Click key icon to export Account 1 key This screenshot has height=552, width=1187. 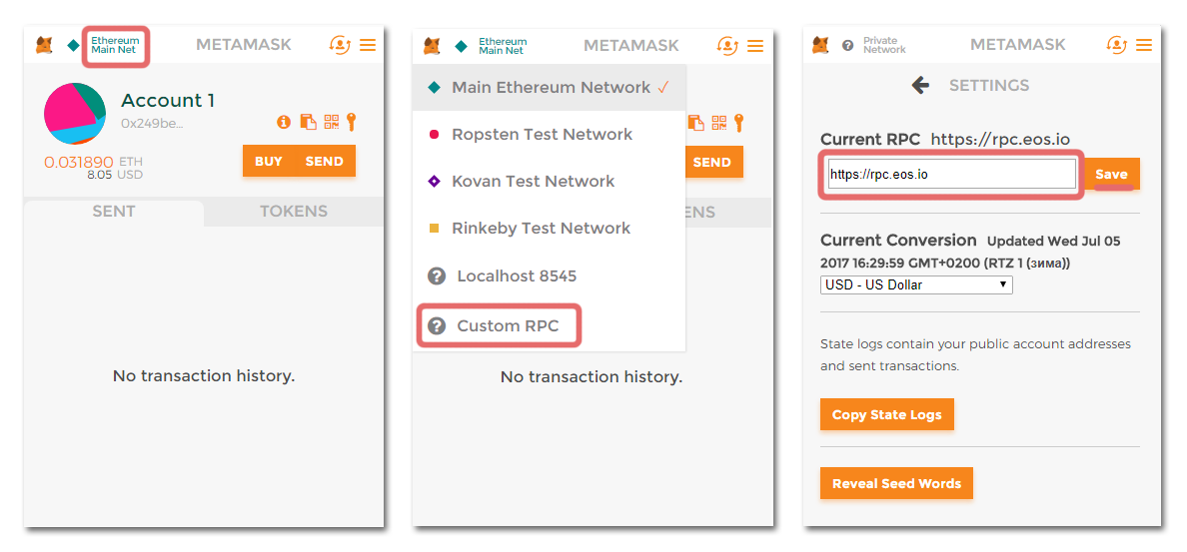351,122
